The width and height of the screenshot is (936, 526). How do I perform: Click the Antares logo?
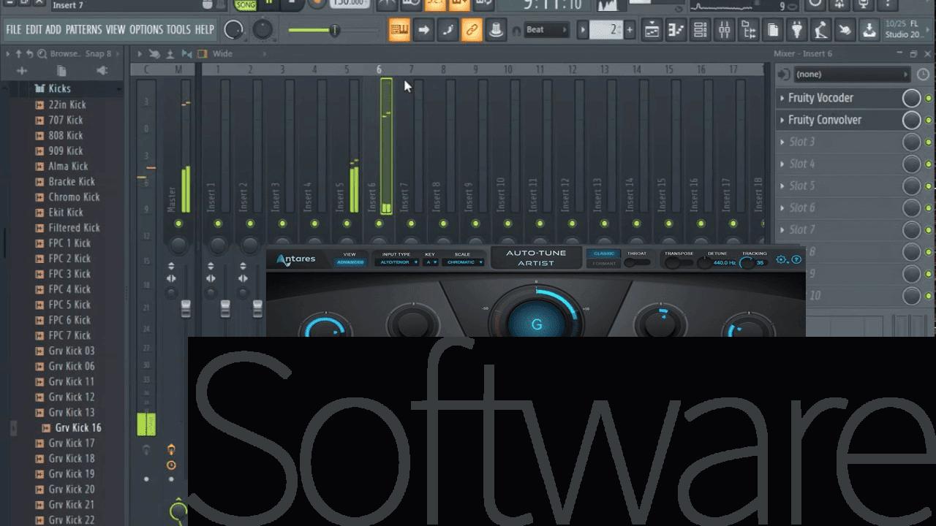(x=296, y=259)
